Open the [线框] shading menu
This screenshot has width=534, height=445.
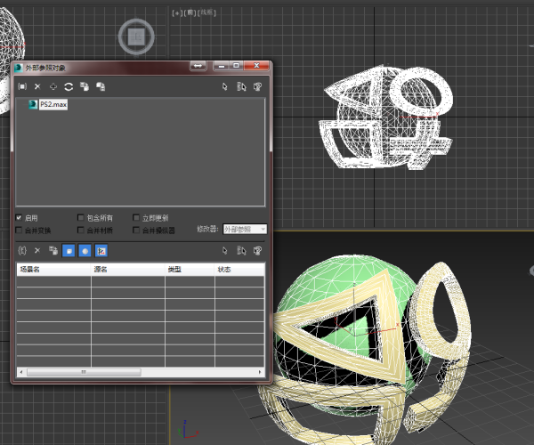pos(206,13)
